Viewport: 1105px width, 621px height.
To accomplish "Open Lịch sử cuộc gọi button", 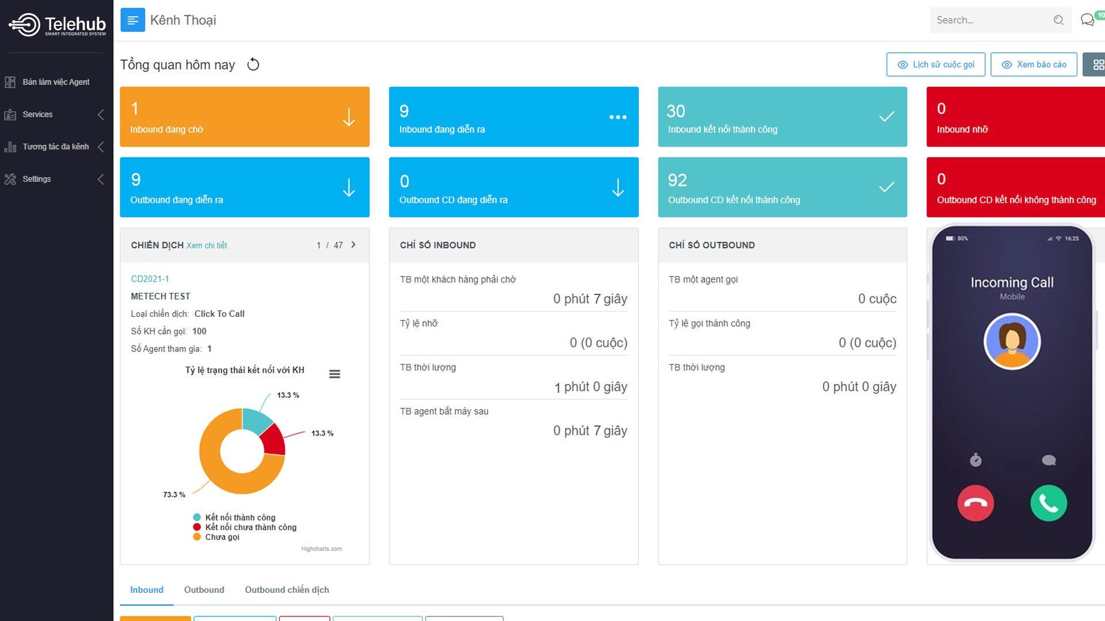I will coord(936,64).
